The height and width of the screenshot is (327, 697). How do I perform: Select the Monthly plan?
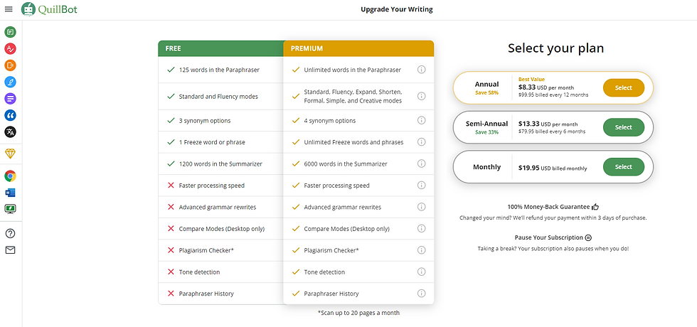[623, 167]
